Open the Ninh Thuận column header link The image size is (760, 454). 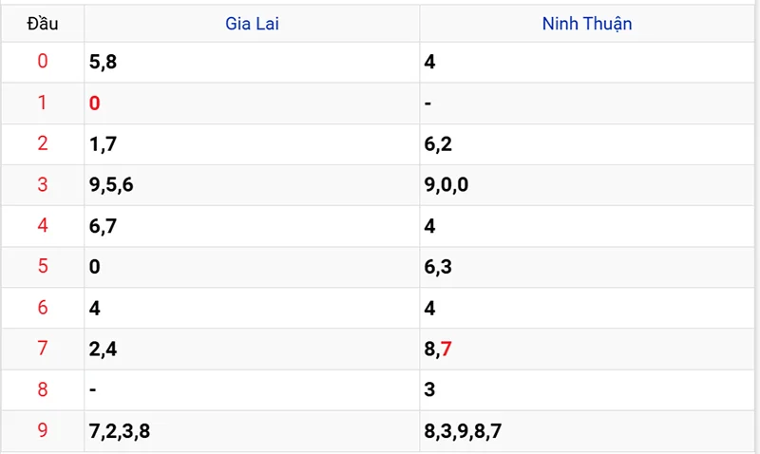click(x=586, y=24)
